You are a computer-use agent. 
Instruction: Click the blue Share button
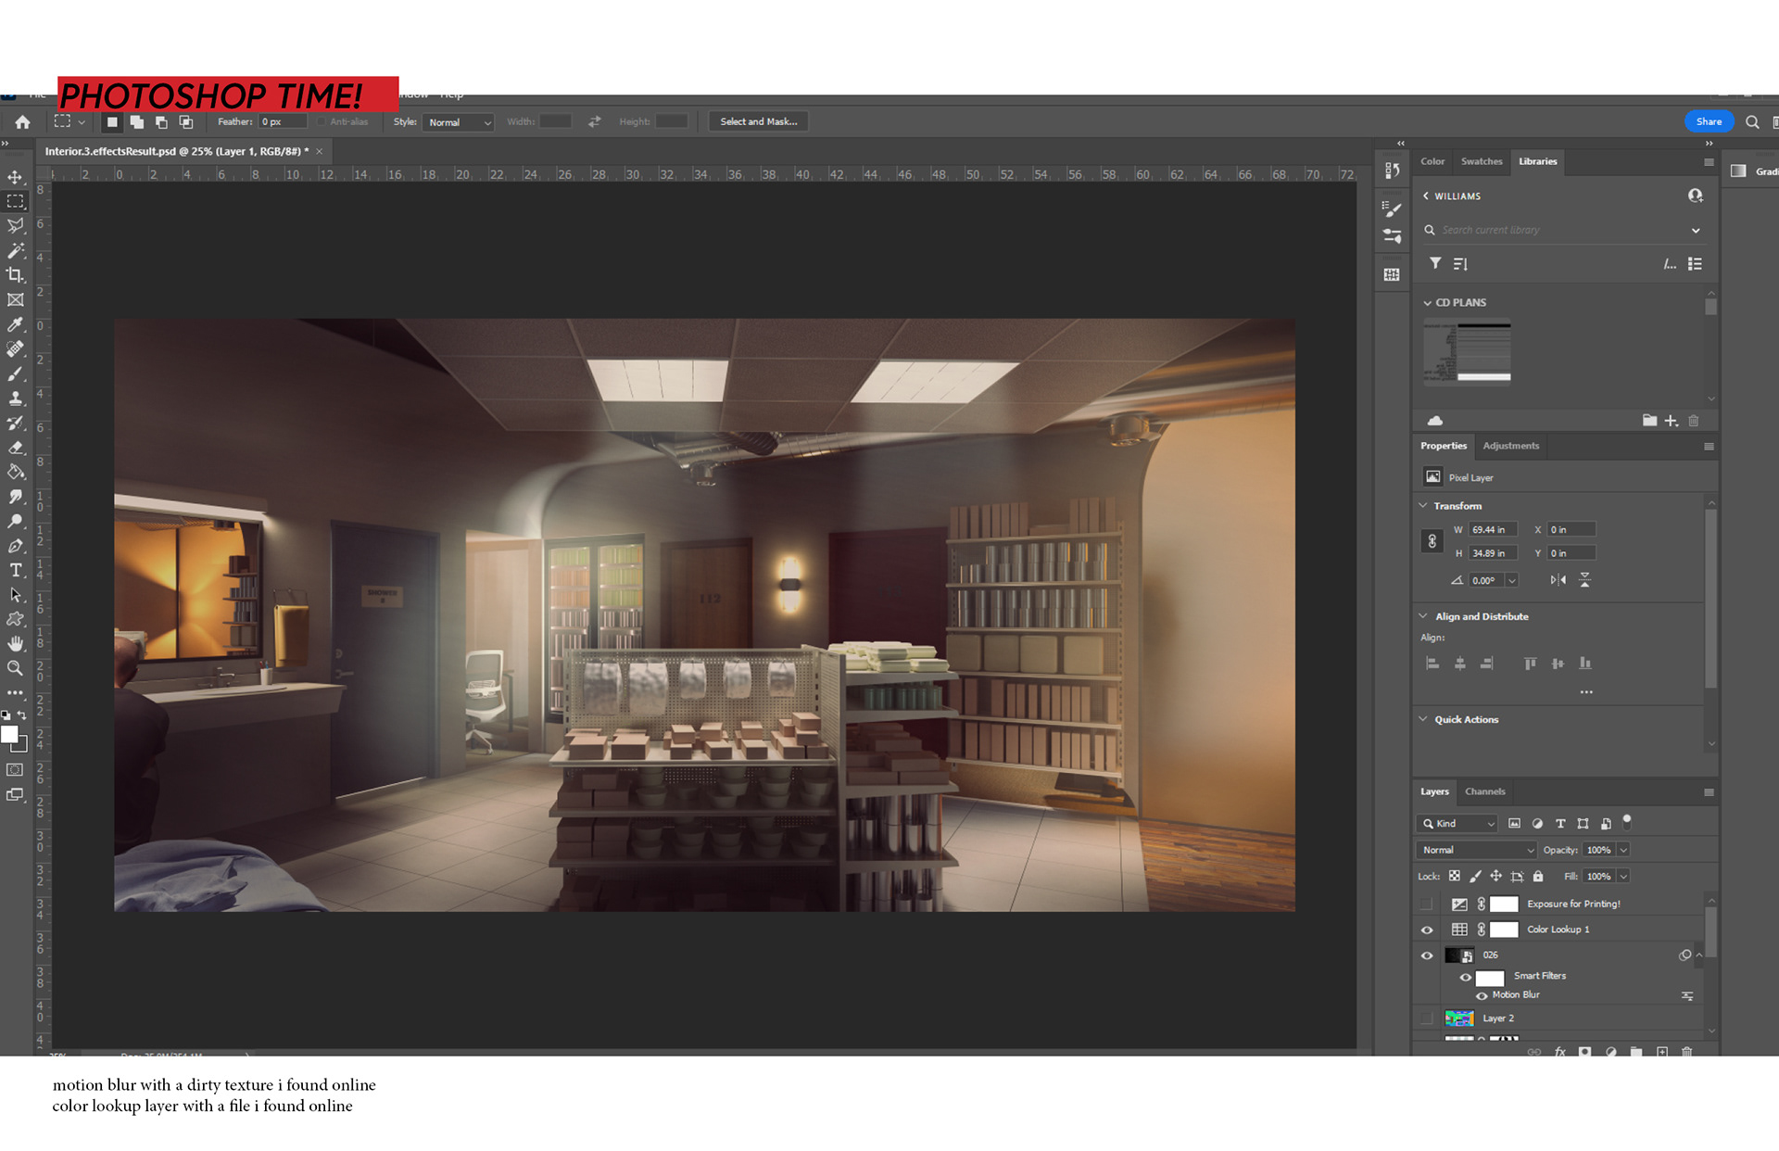(1709, 122)
